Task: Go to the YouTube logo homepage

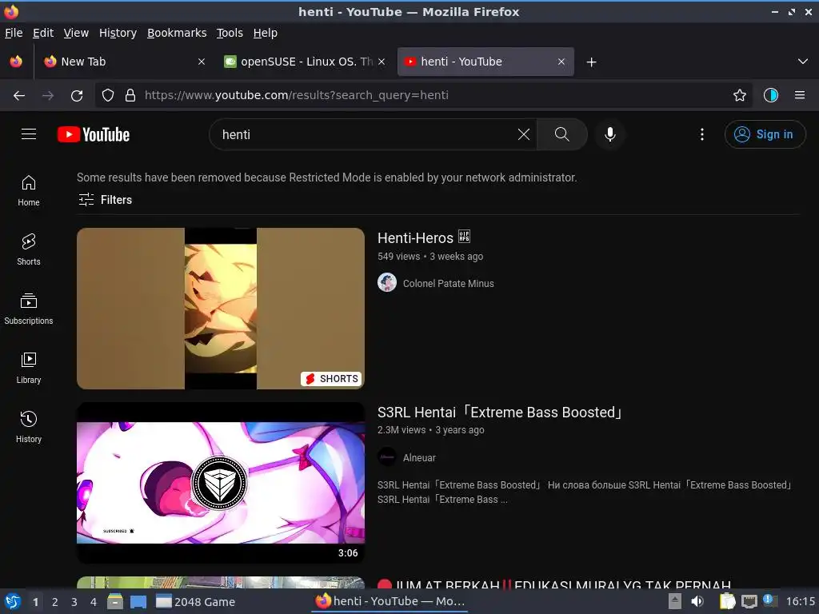Action: coord(94,134)
